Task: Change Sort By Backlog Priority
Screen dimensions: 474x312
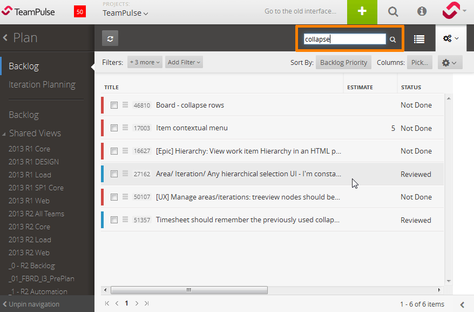Action: [343, 62]
